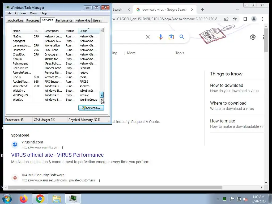
Task: Click the services list scrollbar thumb
Action: pos(102,95)
